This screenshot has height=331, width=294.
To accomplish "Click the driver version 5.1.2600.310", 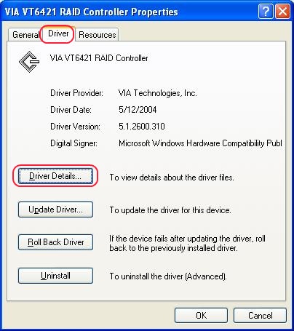I will coord(142,127).
